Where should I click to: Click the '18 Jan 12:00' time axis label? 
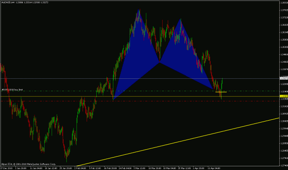pyautogui.click(x=51, y=168)
